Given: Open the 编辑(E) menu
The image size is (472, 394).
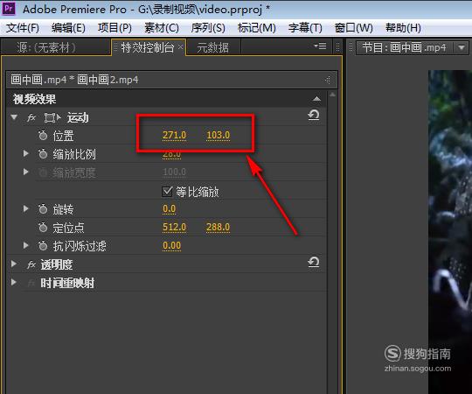Looking at the screenshot, I should tap(68, 28).
